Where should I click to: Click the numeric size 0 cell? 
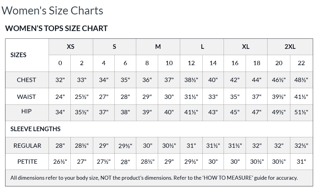[x=60, y=63]
